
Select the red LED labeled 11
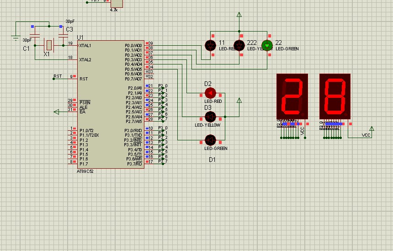(210, 46)
